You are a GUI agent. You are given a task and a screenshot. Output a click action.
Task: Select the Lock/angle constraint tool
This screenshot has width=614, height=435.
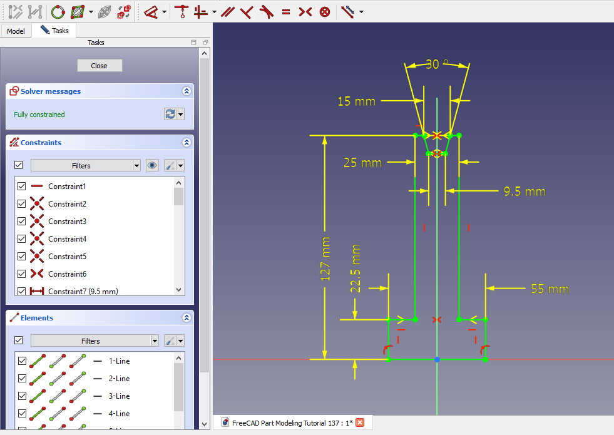click(151, 11)
